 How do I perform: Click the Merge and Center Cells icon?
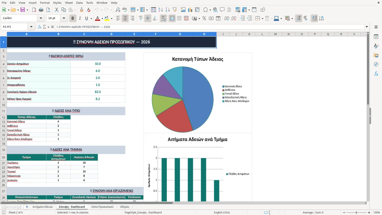172,18
